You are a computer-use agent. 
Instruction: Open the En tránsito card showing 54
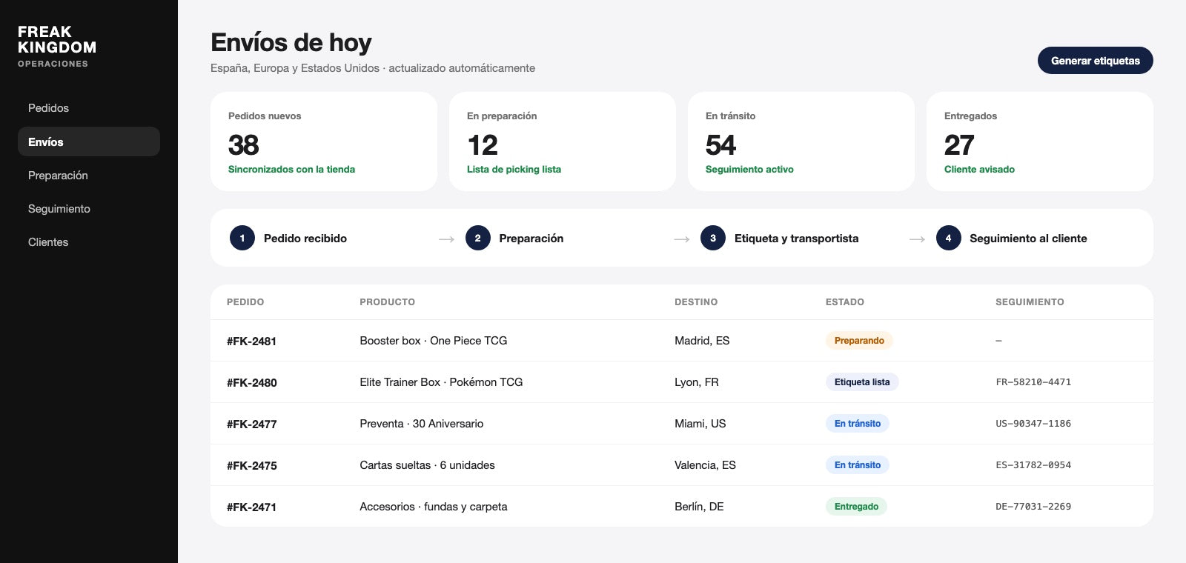pyautogui.click(x=801, y=141)
